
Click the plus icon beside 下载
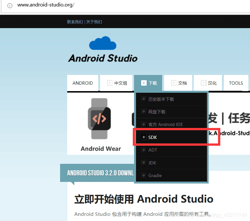click(x=144, y=83)
